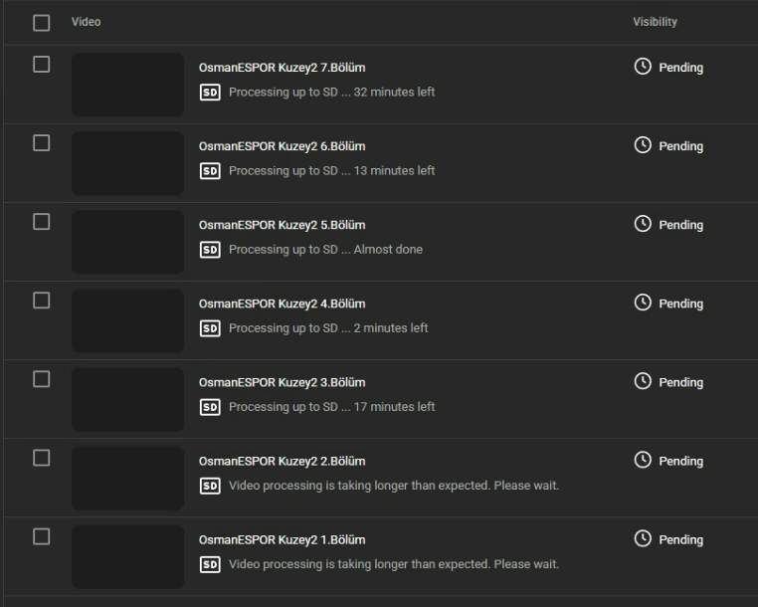Click Pending label for 3.Bölüm
The image size is (758, 607).
pyautogui.click(x=681, y=382)
